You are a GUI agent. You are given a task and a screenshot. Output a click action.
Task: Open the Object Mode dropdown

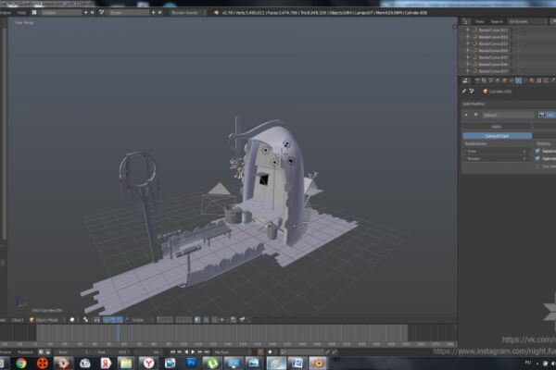coord(44,320)
